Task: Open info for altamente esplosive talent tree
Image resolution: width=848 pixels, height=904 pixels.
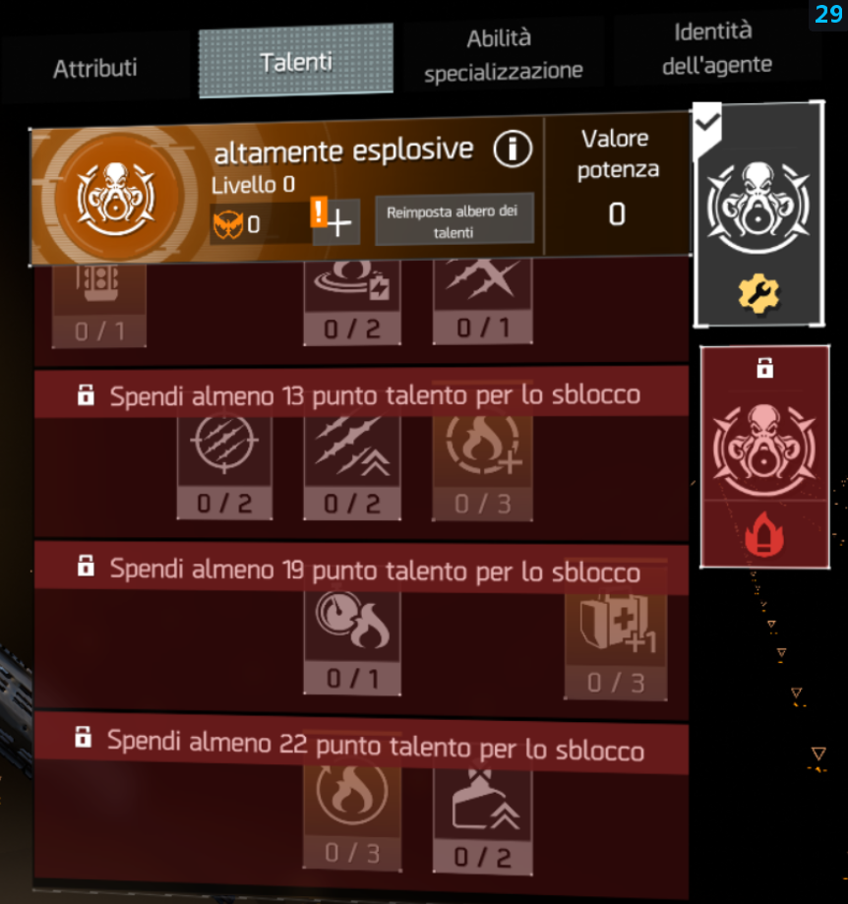Action: pyautogui.click(x=513, y=149)
